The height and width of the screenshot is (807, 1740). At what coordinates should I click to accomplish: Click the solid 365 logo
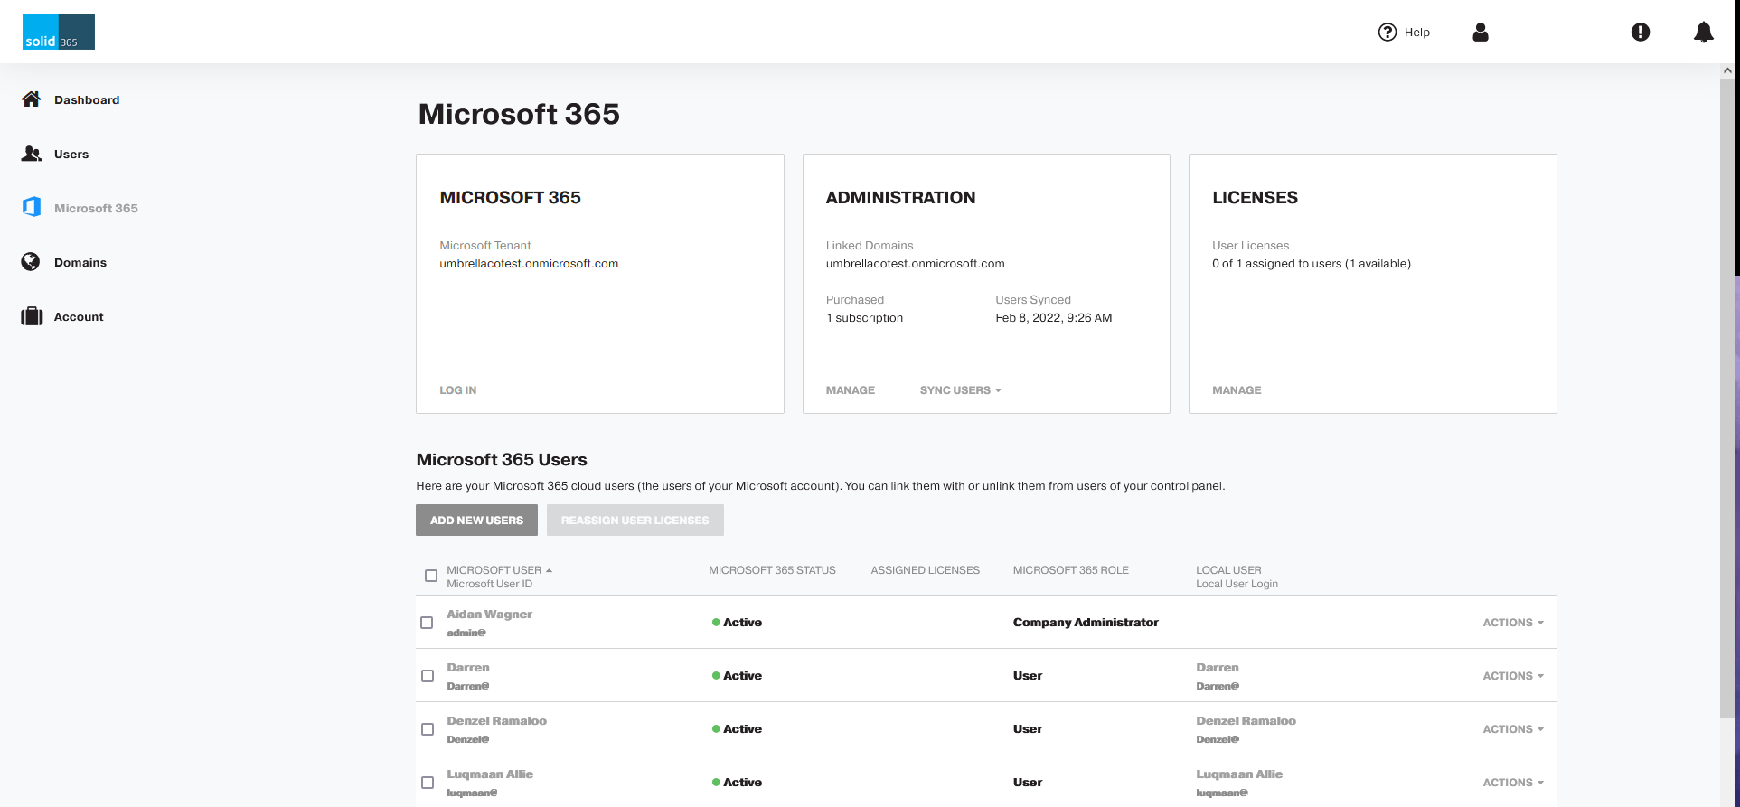59,32
